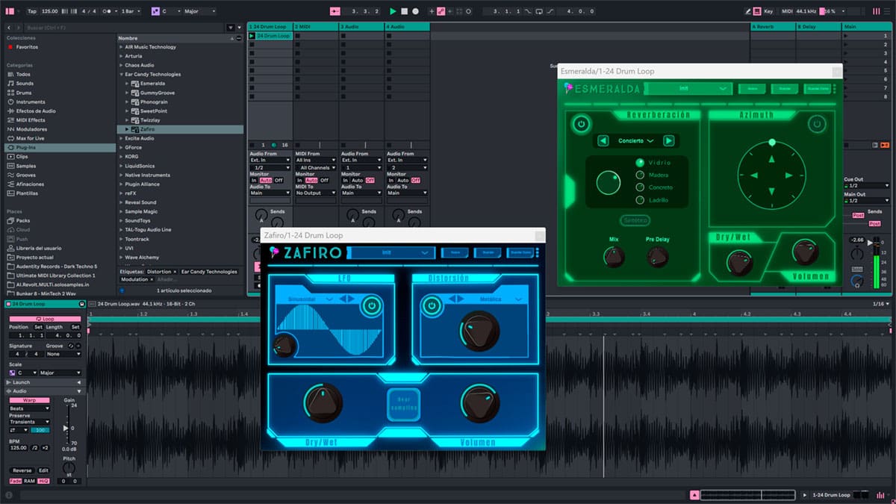Open the Major scale mode dropdown in top bar
This screenshot has width=896, height=504.
tap(199, 12)
